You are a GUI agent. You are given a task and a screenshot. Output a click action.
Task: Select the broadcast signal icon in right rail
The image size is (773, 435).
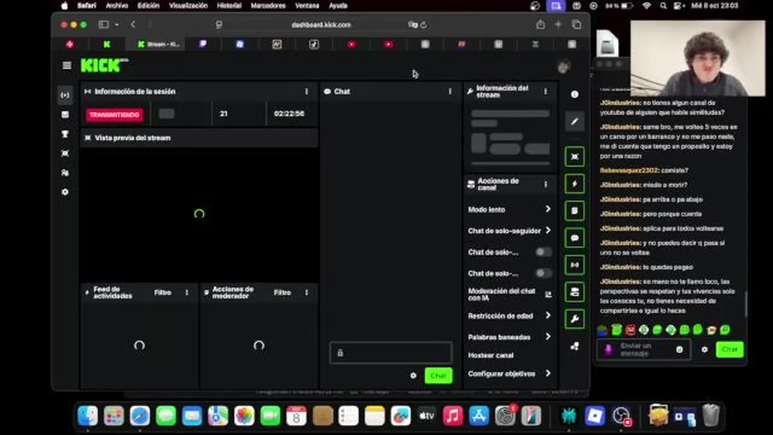coord(574,265)
